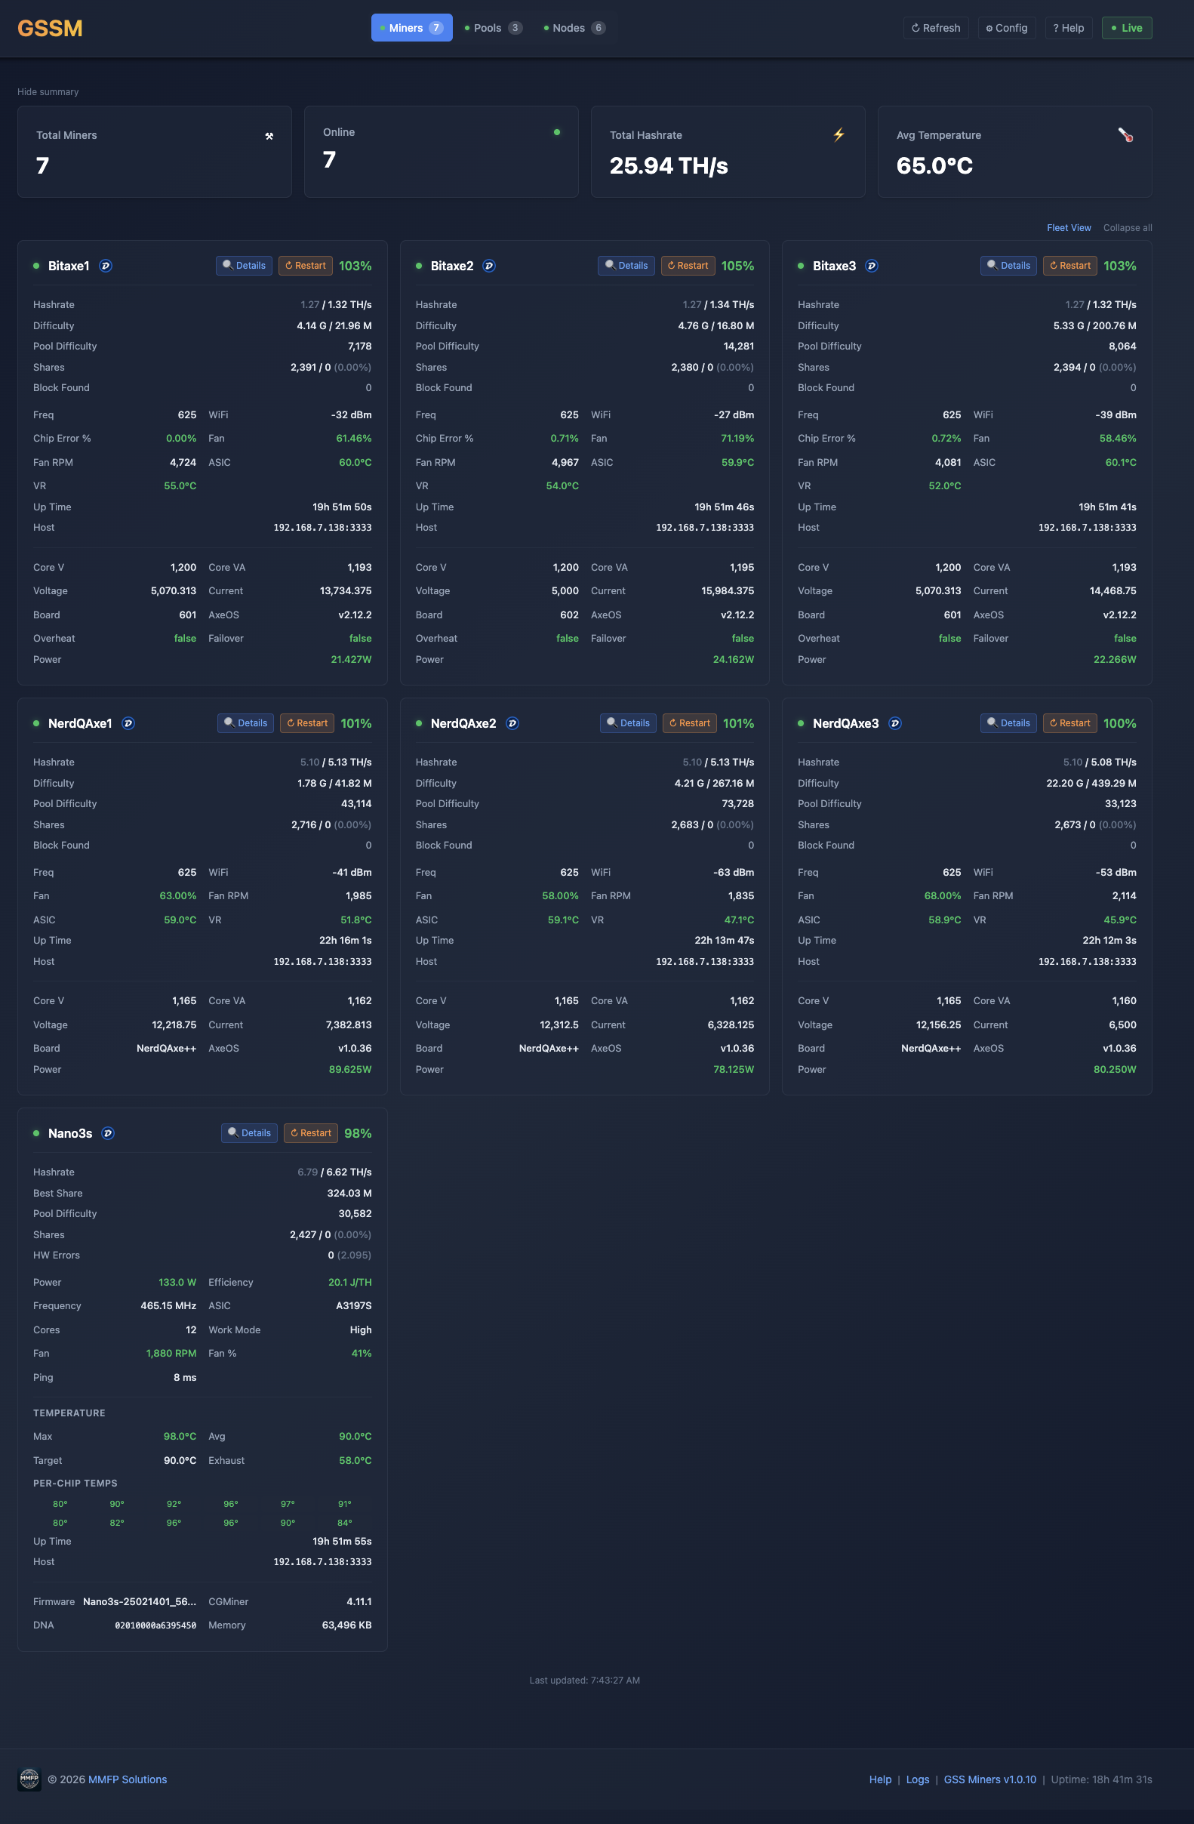1194x1824 pixels.
Task: Open Details for NerdQAxe1
Action: tap(246, 723)
